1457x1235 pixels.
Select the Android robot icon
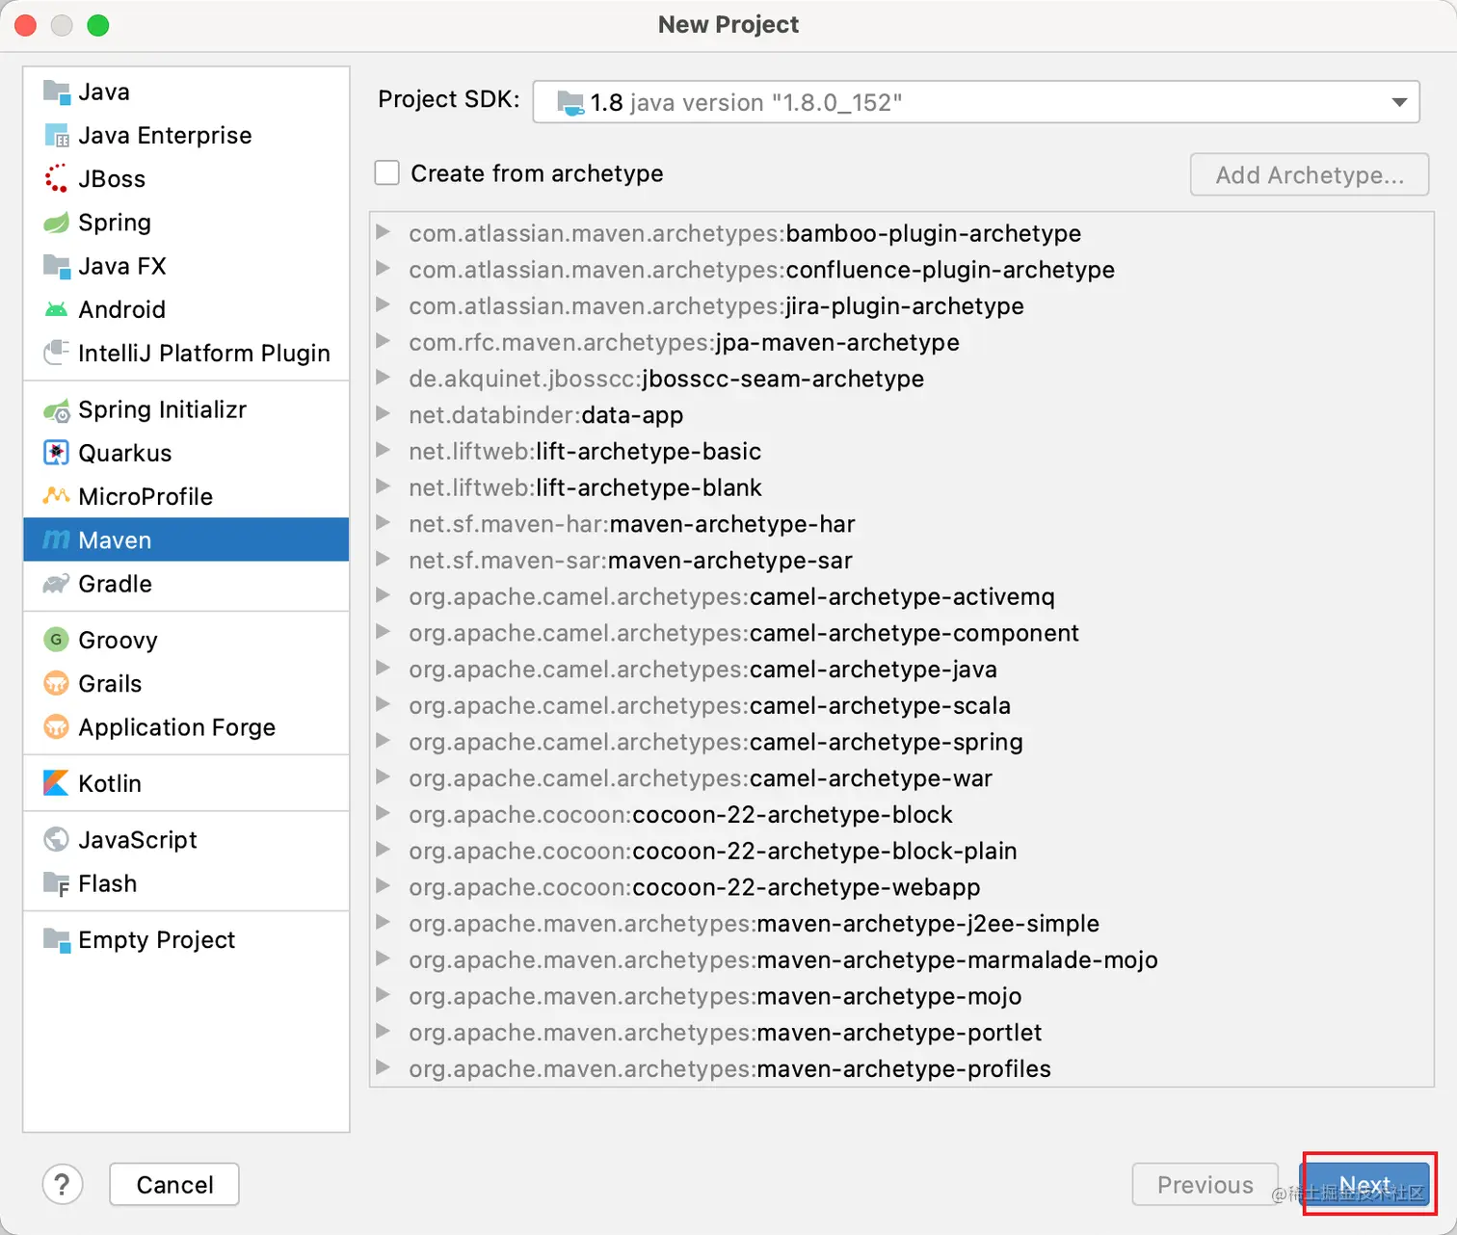57,309
